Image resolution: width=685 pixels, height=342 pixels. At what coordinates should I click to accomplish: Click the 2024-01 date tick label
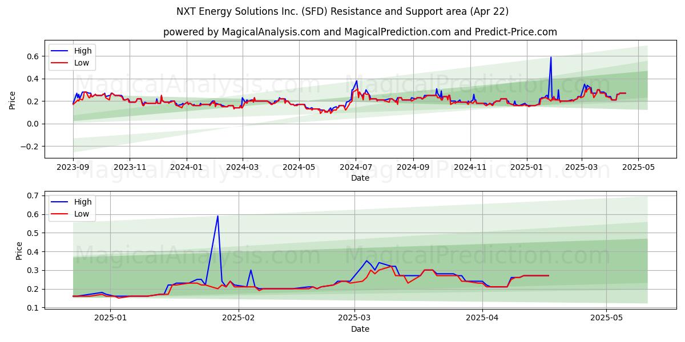[187, 167]
